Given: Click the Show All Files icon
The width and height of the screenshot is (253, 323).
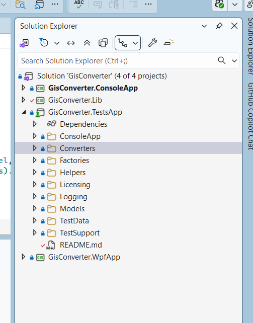Looking at the screenshot, I should [103, 43].
